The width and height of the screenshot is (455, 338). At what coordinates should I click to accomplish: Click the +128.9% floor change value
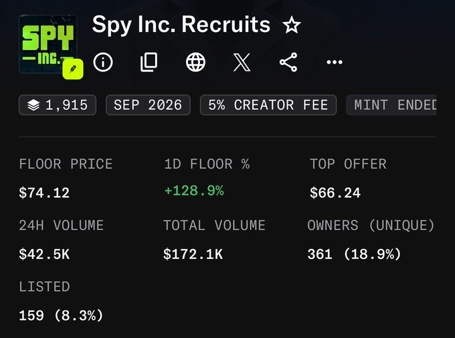[194, 191]
